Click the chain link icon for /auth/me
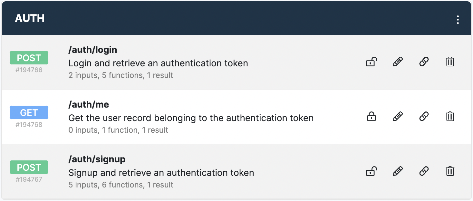473x201 pixels. pyautogui.click(x=424, y=116)
